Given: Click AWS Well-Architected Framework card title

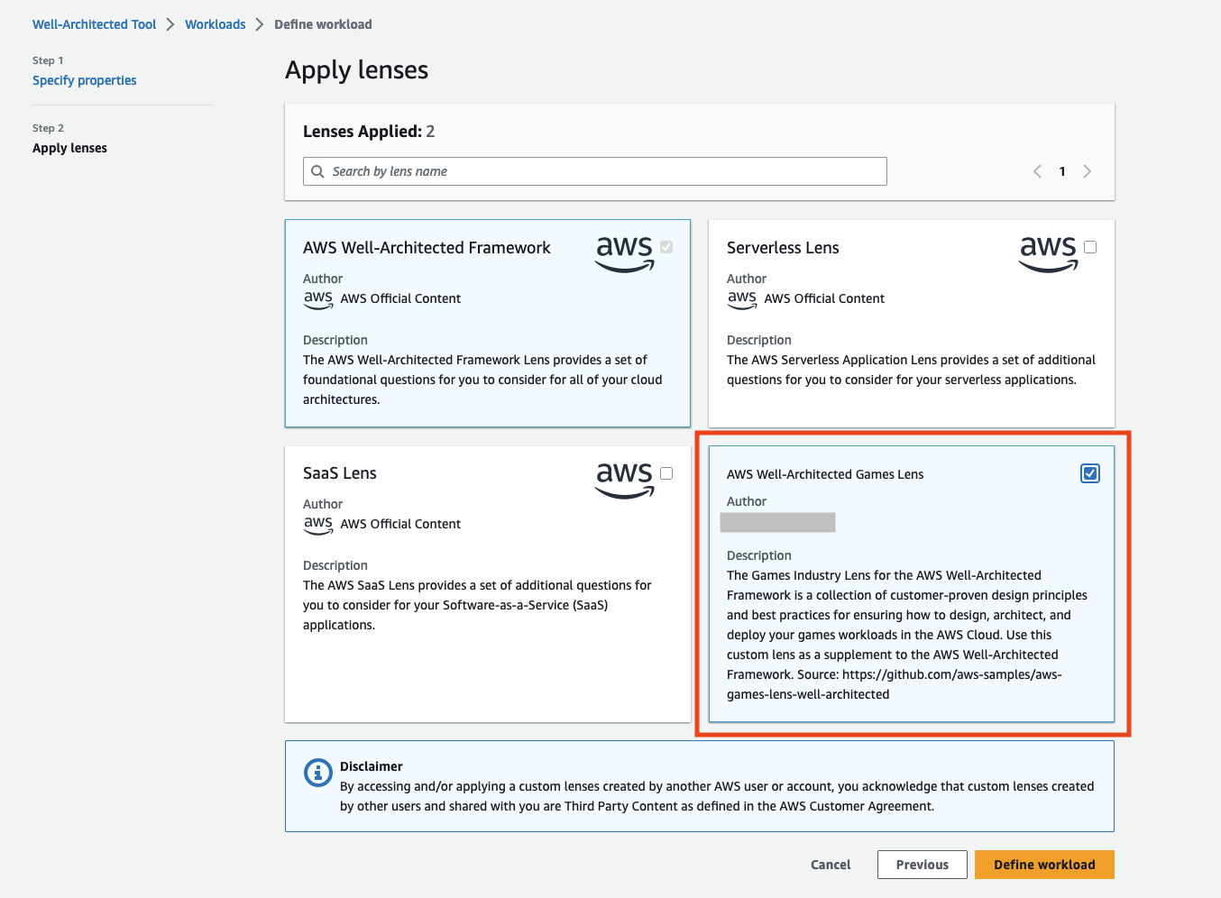Looking at the screenshot, I should (427, 248).
